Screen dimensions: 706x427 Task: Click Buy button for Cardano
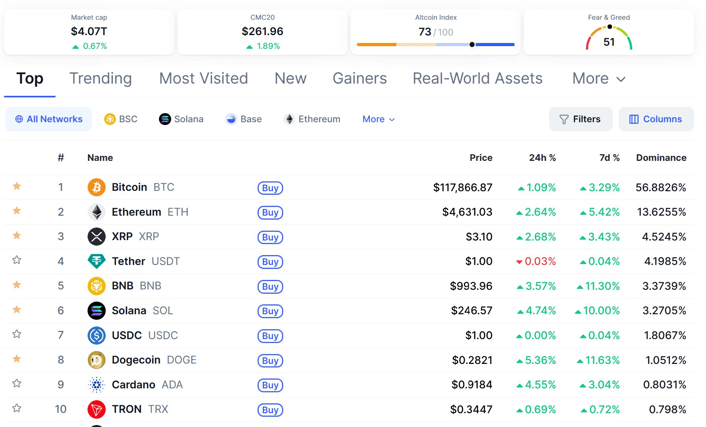pyautogui.click(x=270, y=385)
